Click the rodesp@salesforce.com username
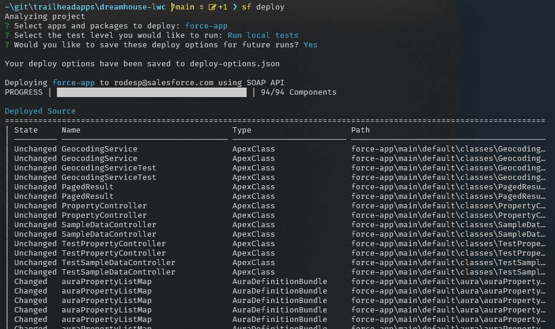 (164, 83)
